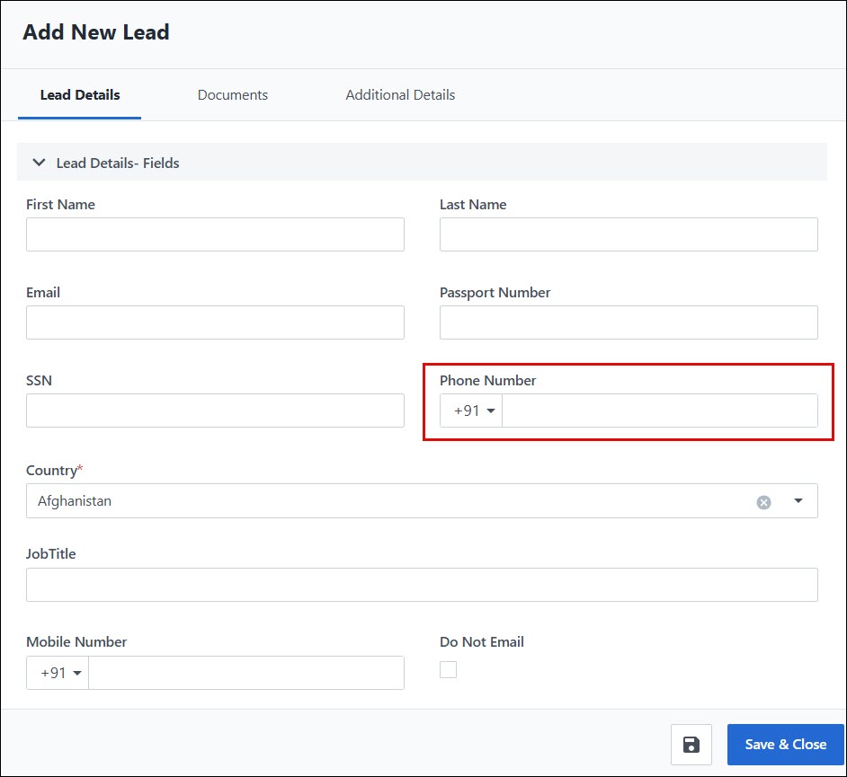This screenshot has height=777, width=847.
Task: Clear the Country selection with the x icon
Action: pos(763,502)
